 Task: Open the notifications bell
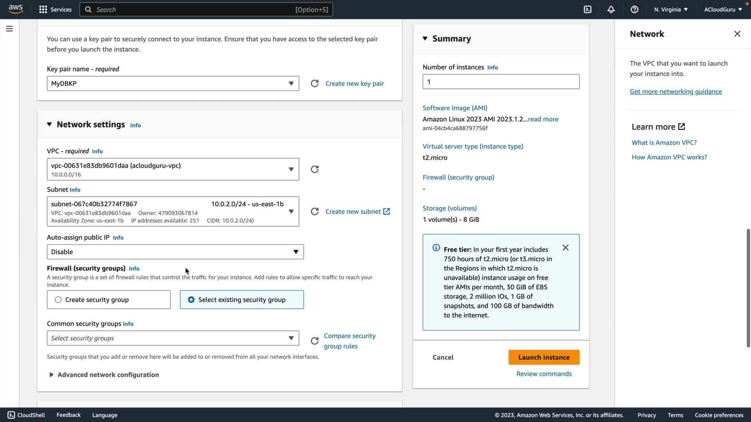[611, 9]
